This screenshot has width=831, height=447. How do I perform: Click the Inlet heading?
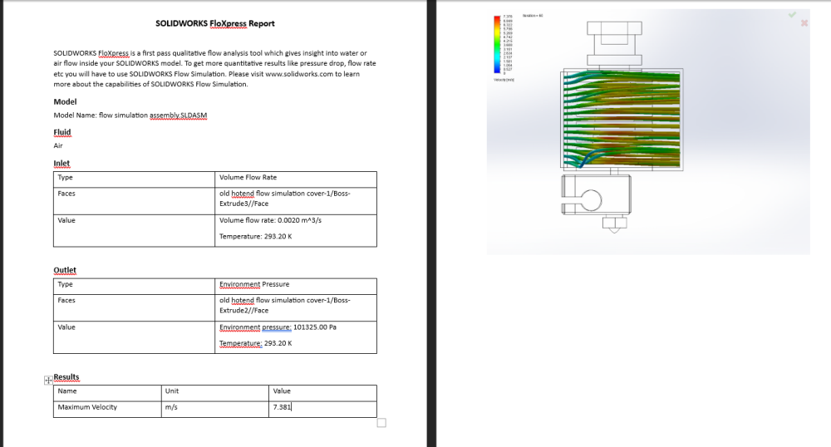[61, 163]
